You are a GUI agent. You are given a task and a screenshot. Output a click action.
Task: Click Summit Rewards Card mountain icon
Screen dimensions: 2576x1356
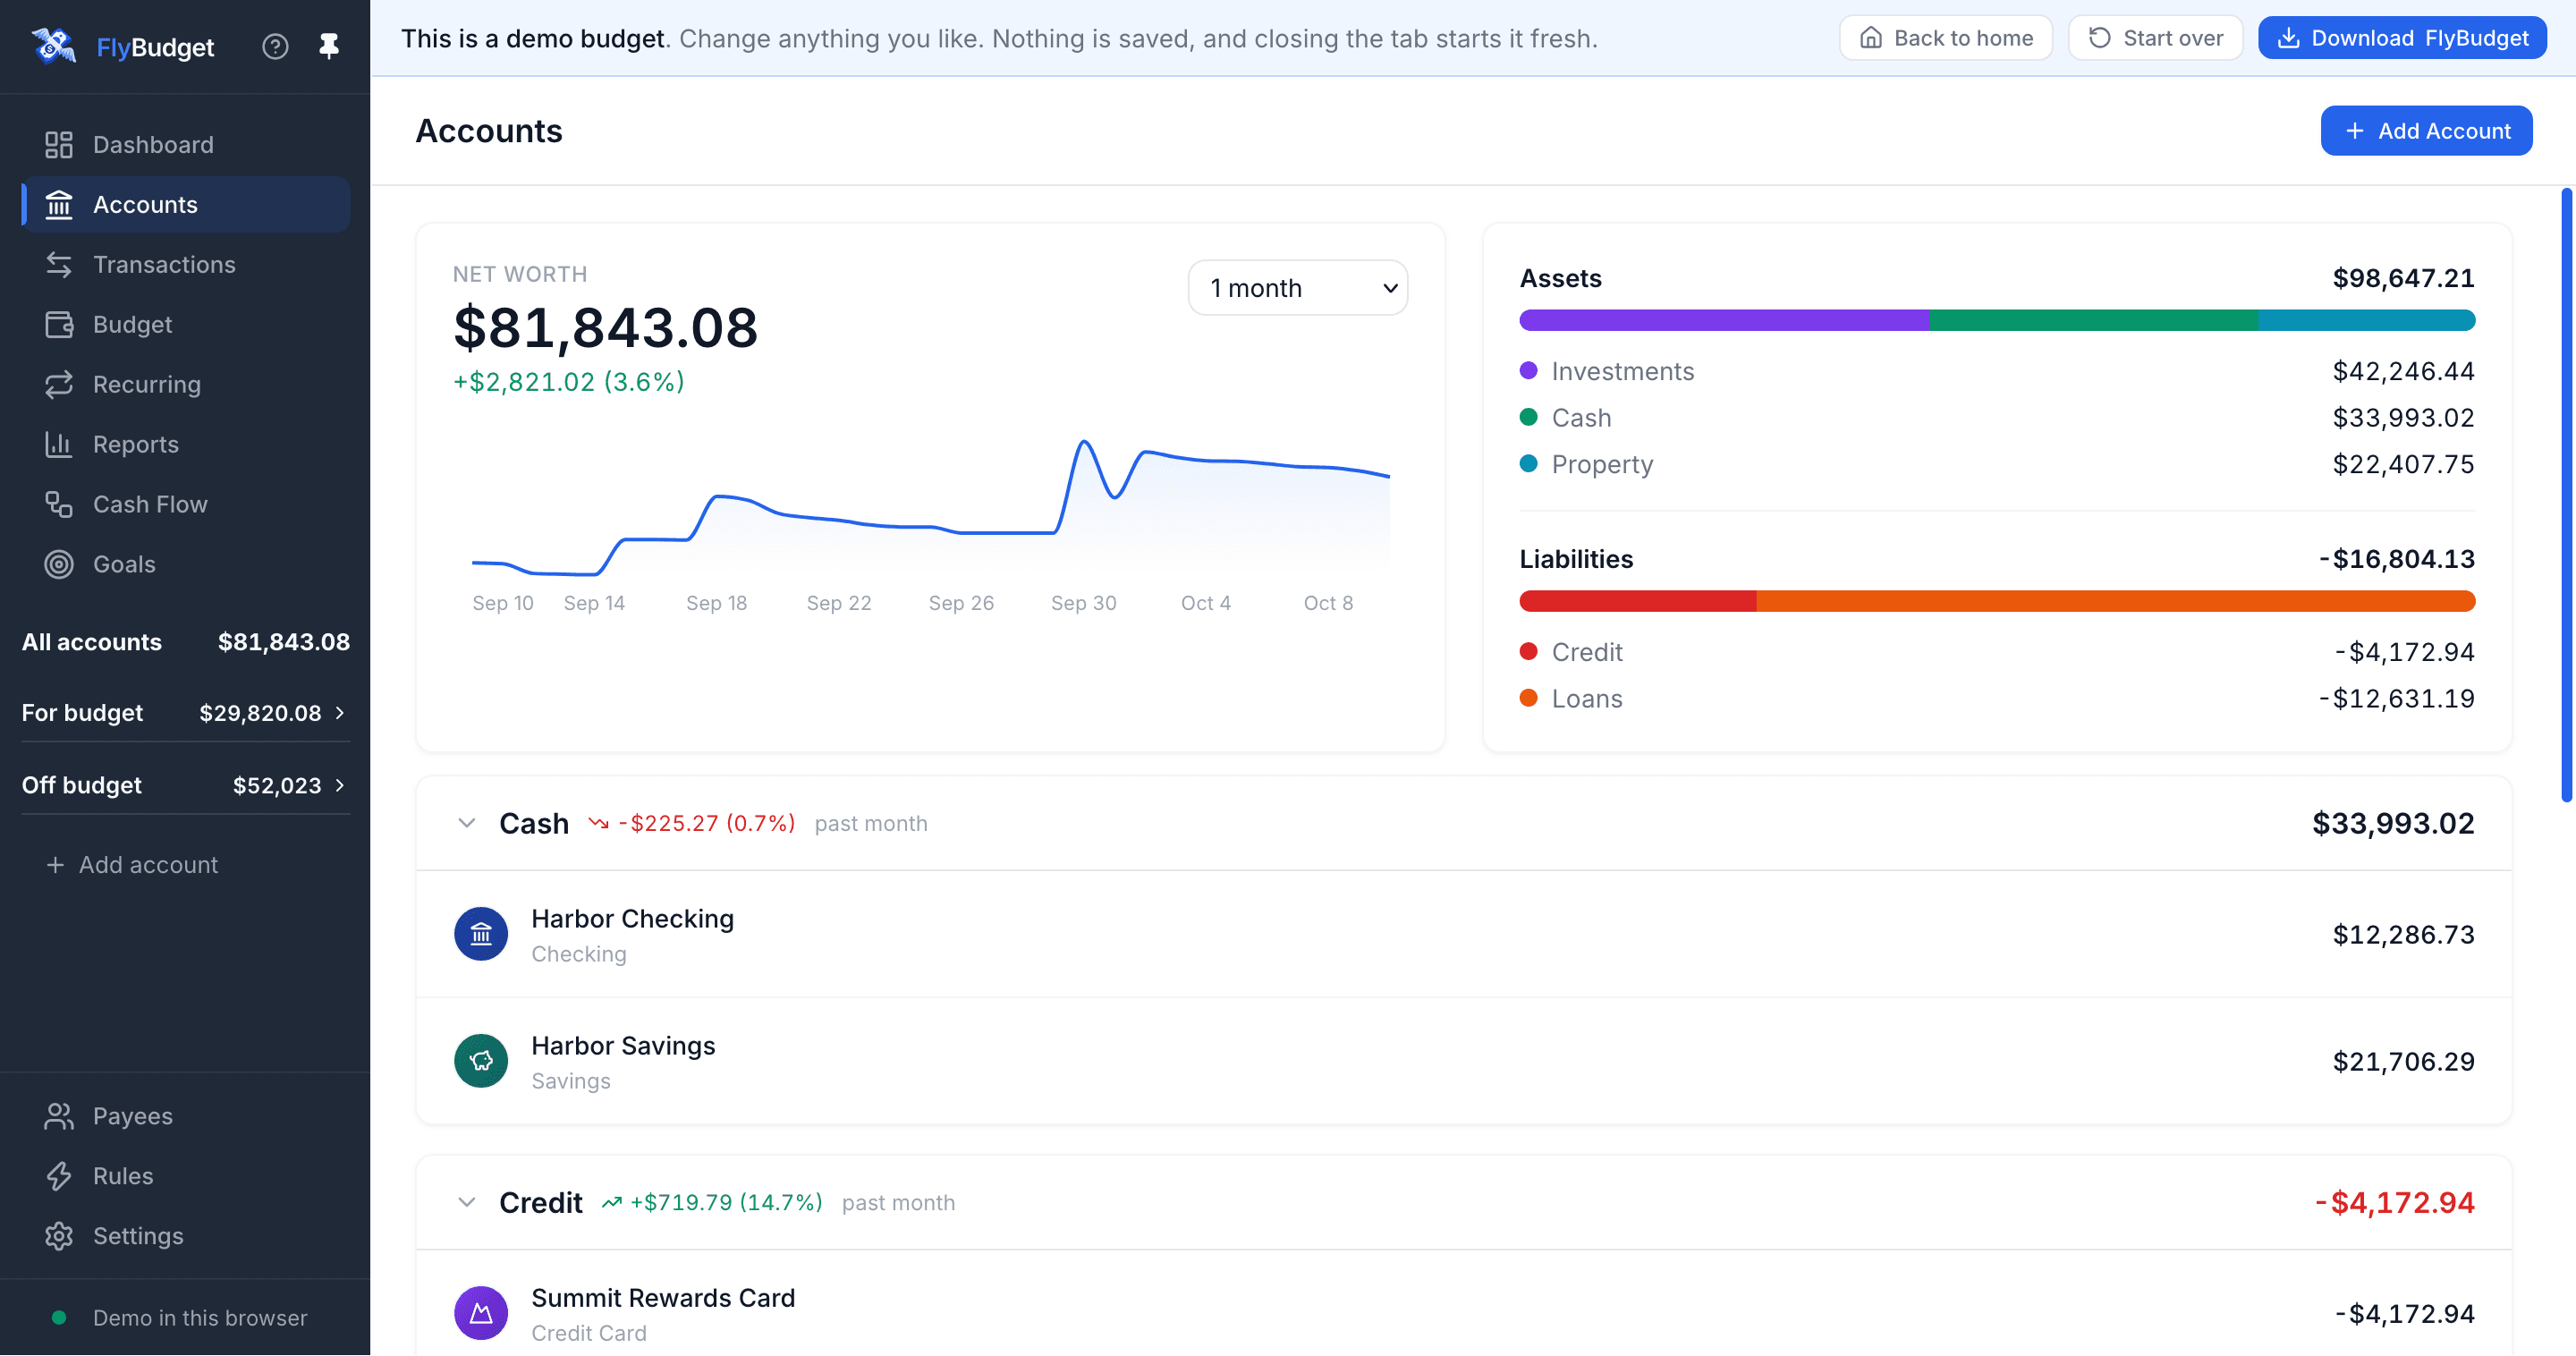coord(481,1314)
